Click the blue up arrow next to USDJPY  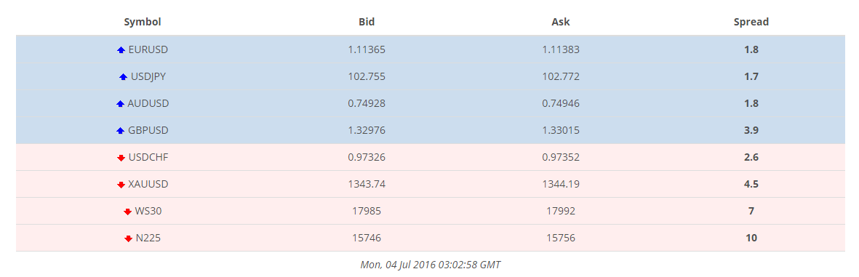123,77
